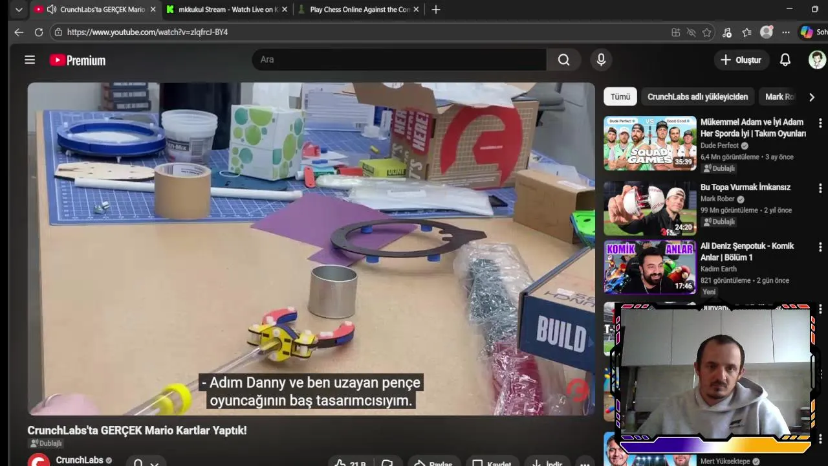Click the video title text
Viewport: 828px width, 466px height.
tap(136, 430)
